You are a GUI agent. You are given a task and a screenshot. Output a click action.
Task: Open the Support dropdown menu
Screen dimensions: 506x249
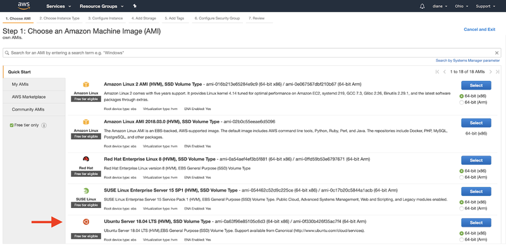485,6
